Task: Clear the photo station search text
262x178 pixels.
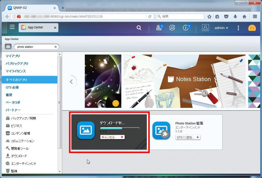Action: pyautogui.click(x=56, y=47)
